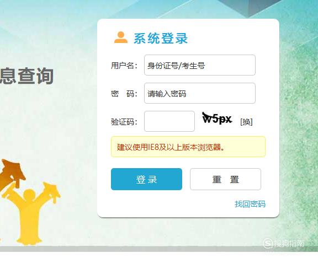
Task: Click the small cap on figure's right hand
Action: tap(52, 191)
